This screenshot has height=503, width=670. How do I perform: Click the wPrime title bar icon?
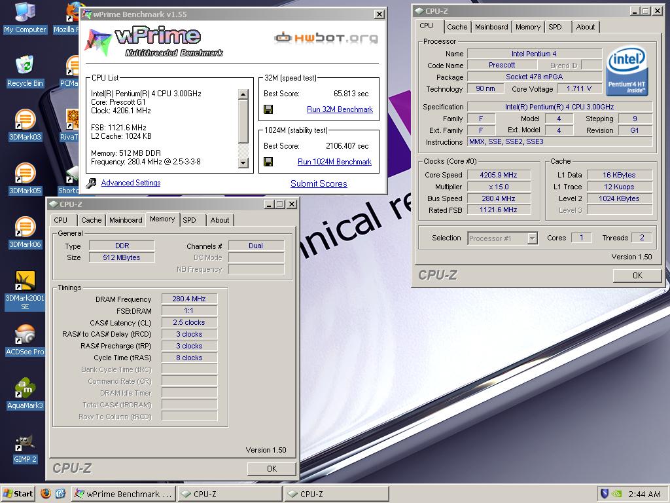tap(87, 14)
